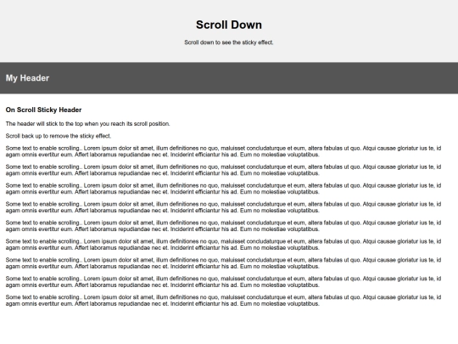Click the "Scroll Down" page title

pyautogui.click(x=229, y=25)
